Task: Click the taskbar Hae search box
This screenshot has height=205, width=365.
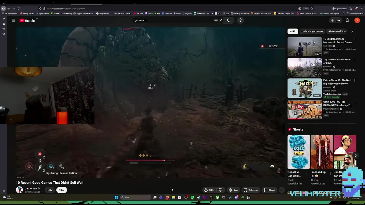Action: point(136,197)
